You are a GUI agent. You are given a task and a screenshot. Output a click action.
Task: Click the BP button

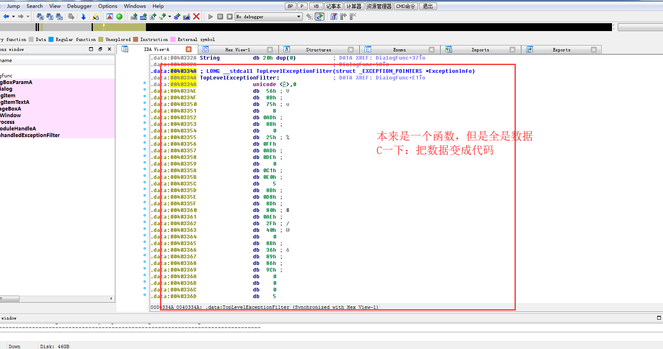click(290, 6)
